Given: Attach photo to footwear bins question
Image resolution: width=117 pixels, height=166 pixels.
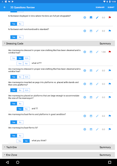Looking at the screenshot, I should pyautogui.click(x=91, y=18).
